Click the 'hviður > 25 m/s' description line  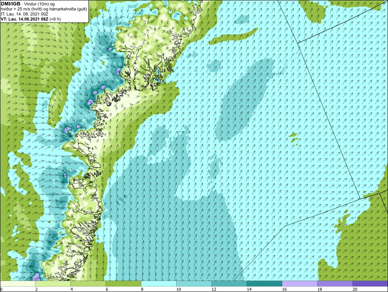pyautogui.click(x=44, y=9)
